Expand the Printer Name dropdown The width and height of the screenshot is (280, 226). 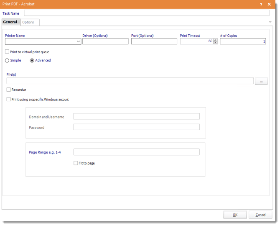point(79,41)
